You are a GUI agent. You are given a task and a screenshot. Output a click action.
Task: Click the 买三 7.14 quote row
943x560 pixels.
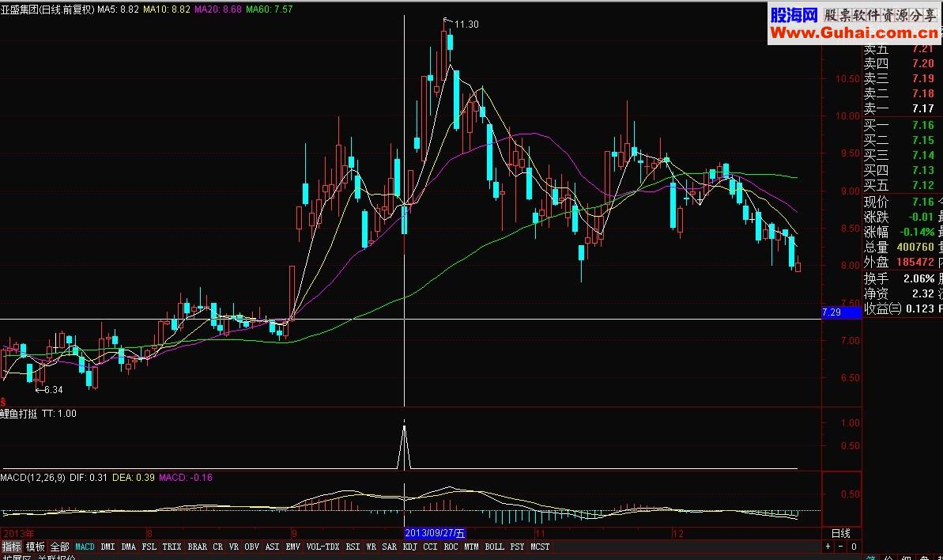coord(900,155)
